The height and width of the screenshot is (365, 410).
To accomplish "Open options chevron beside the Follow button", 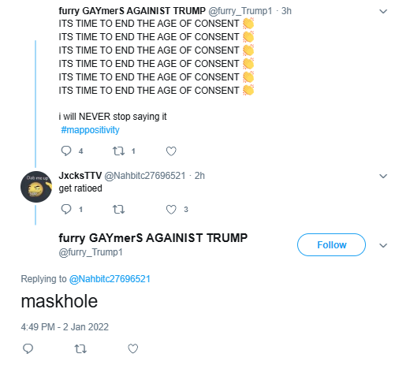I will pos(383,245).
